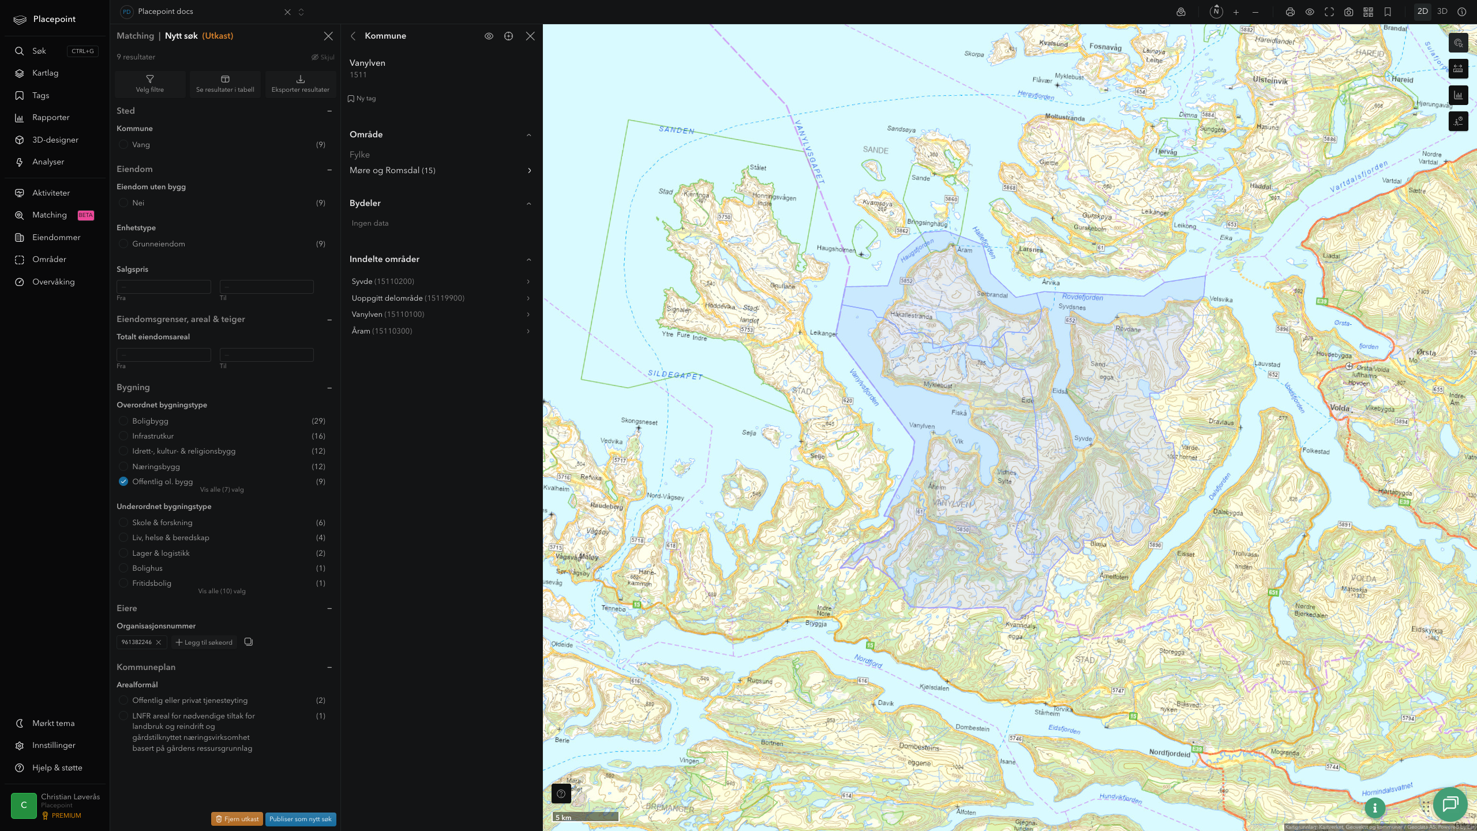
Task: Switch map to 3D view
Action: coord(1442,12)
